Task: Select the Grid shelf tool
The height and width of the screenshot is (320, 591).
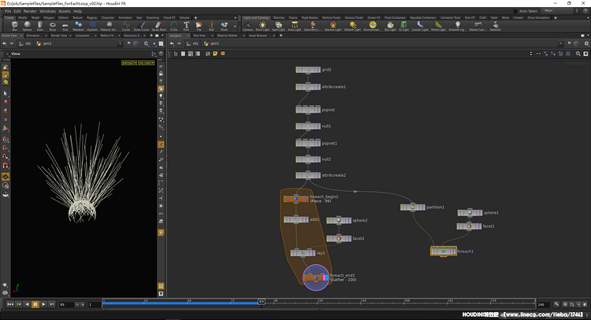Action: [65, 26]
